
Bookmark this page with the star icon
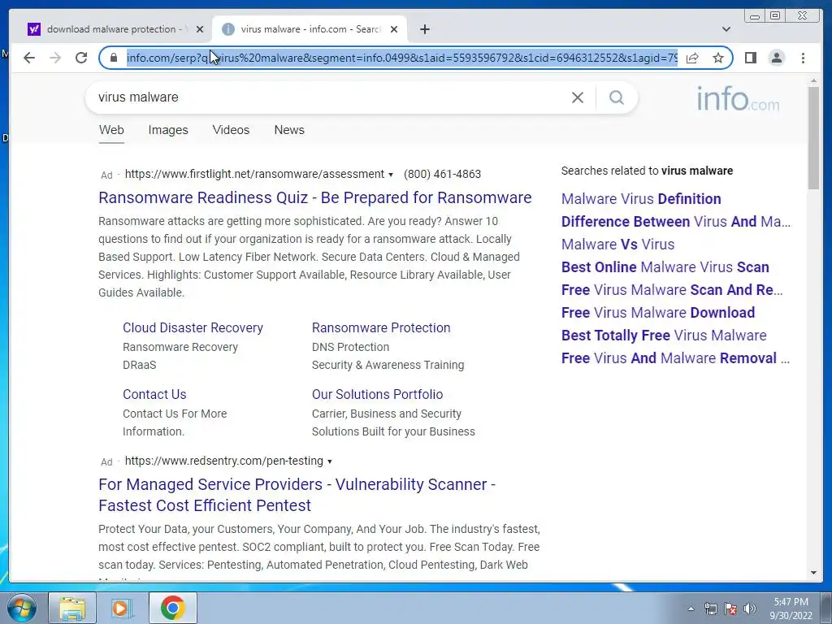[x=718, y=58]
